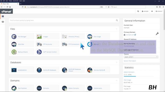The height and width of the screenshot is (92, 165).
Task: Click the browser home button
Action: [x=10, y=7]
